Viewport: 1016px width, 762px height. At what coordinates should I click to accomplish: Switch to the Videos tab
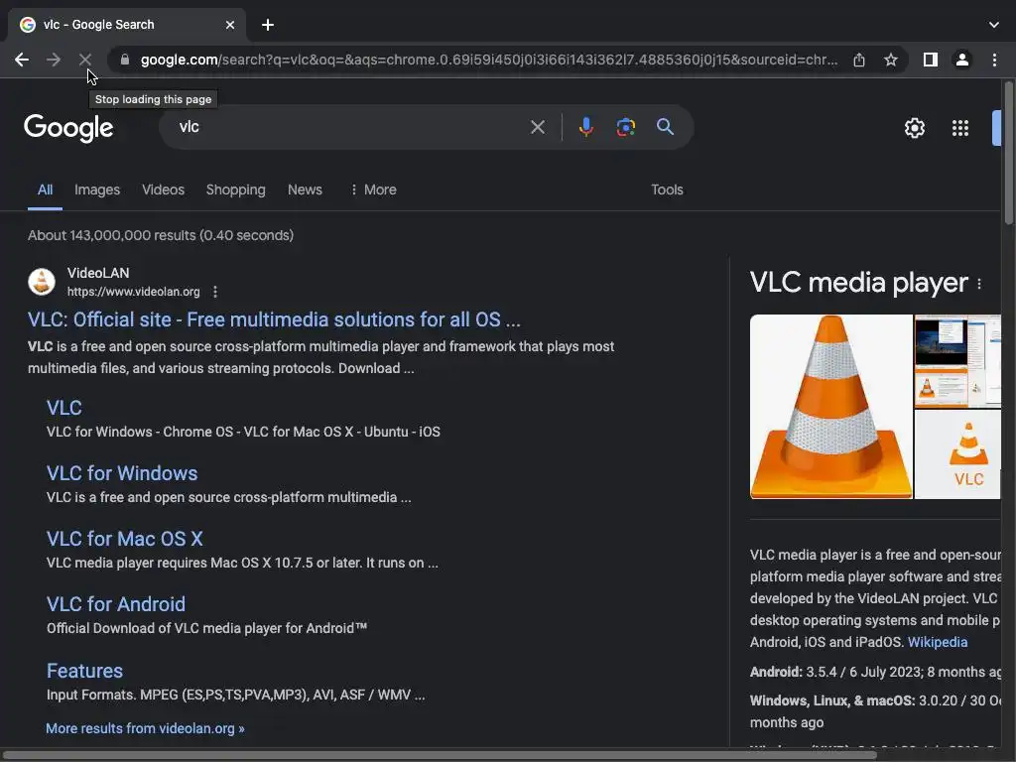tap(164, 190)
